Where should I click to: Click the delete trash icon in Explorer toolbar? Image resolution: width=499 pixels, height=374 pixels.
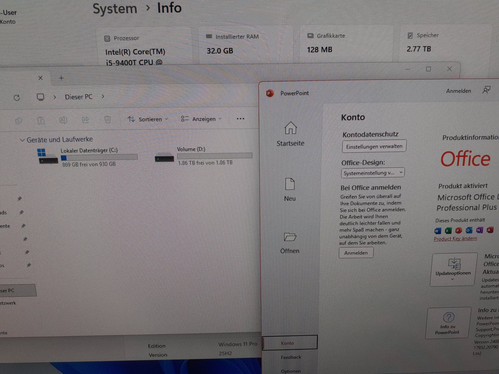[x=108, y=119]
